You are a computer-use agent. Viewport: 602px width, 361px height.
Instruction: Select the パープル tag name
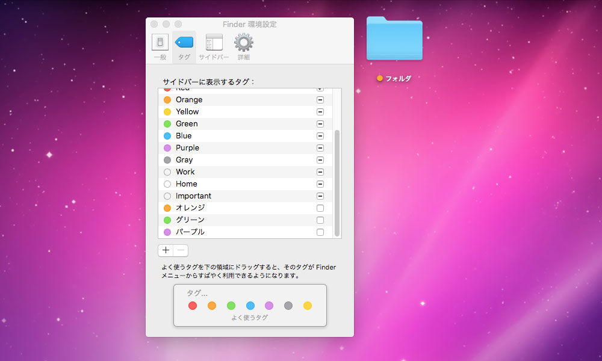(x=190, y=232)
